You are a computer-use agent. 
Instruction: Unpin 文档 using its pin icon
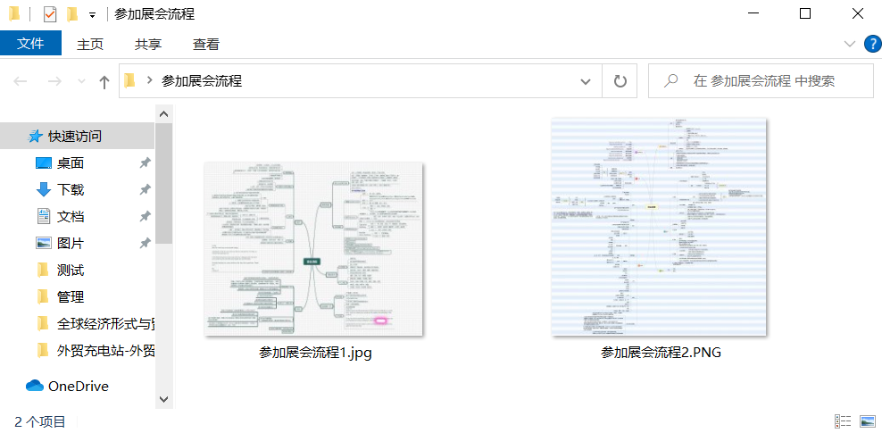146,216
